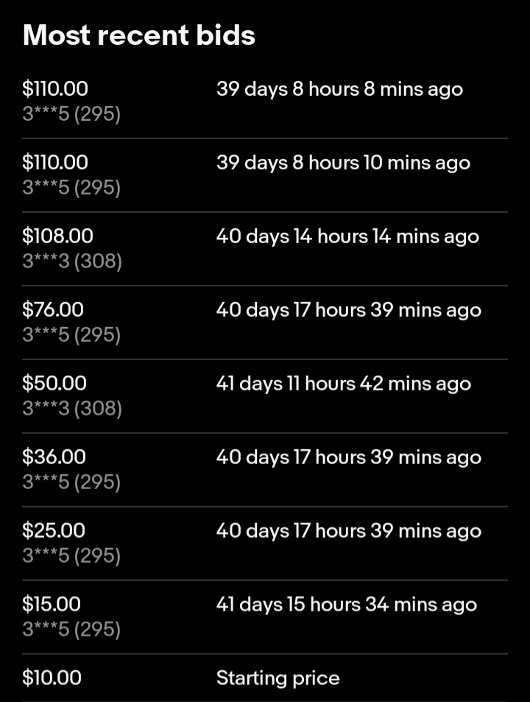Image resolution: width=530 pixels, height=702 pixels.
Task: Select the Most recent bids heading
Action: [x=138, y=35]
